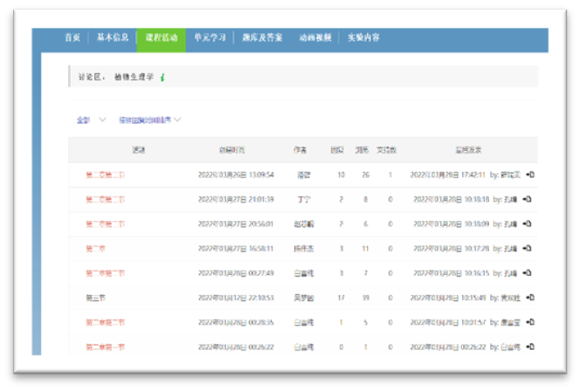580x391 pixels.
Task: Click the arrow icon in the 22:10:53 topic row
Action: click(530, 298)
